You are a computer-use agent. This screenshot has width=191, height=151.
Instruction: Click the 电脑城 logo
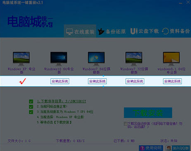30,22
